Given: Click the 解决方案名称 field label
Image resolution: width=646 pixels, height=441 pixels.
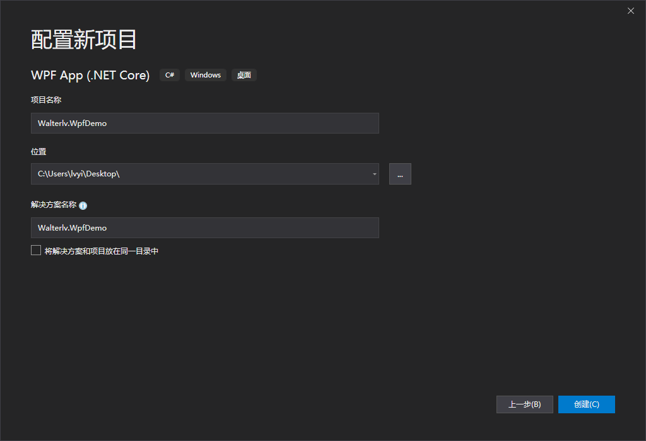Looking at the screenshot, I should click(x=54, y=205).
